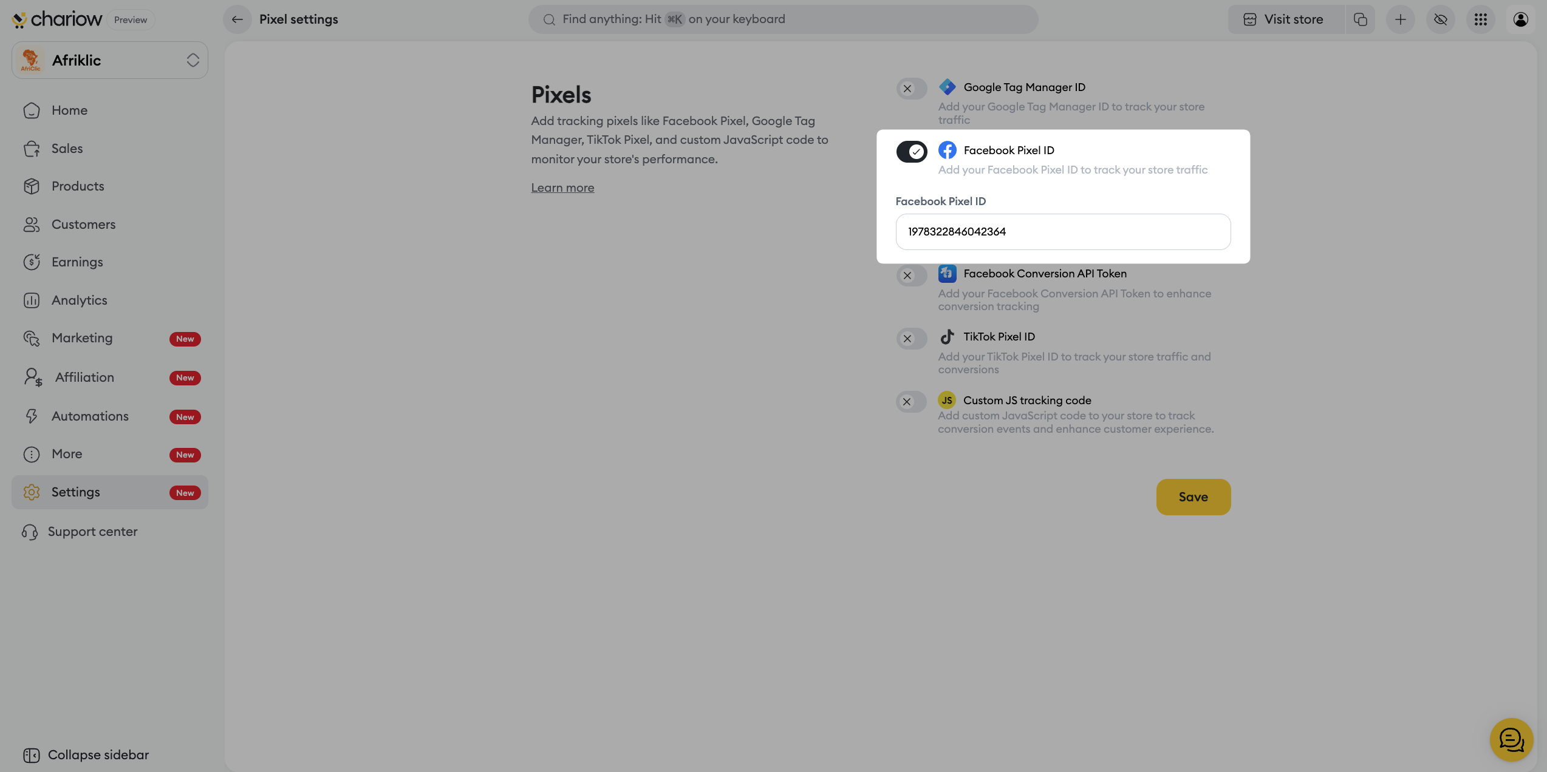Image resolution: width=1547 pixels, height=772 pixels.
Task: Open the Analytics sidebar item
Action: click(79, 300)
